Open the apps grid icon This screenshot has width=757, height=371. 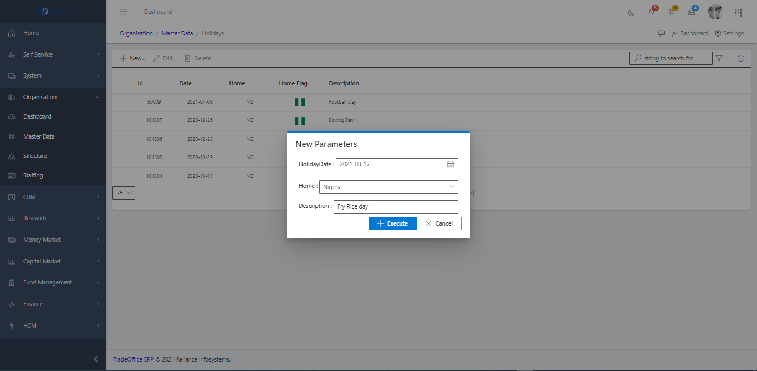[738, 12]
